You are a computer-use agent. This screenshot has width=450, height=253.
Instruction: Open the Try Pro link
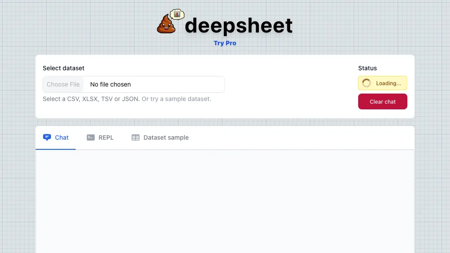click(225, 43)
